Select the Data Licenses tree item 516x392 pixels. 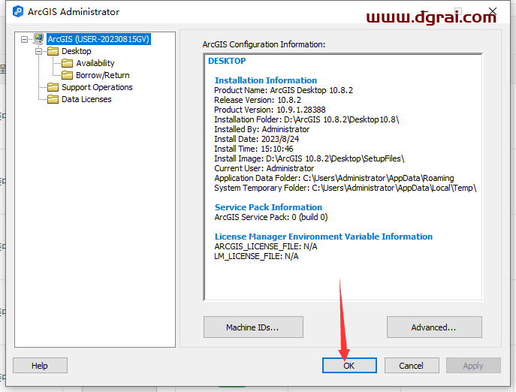(86, 99)
